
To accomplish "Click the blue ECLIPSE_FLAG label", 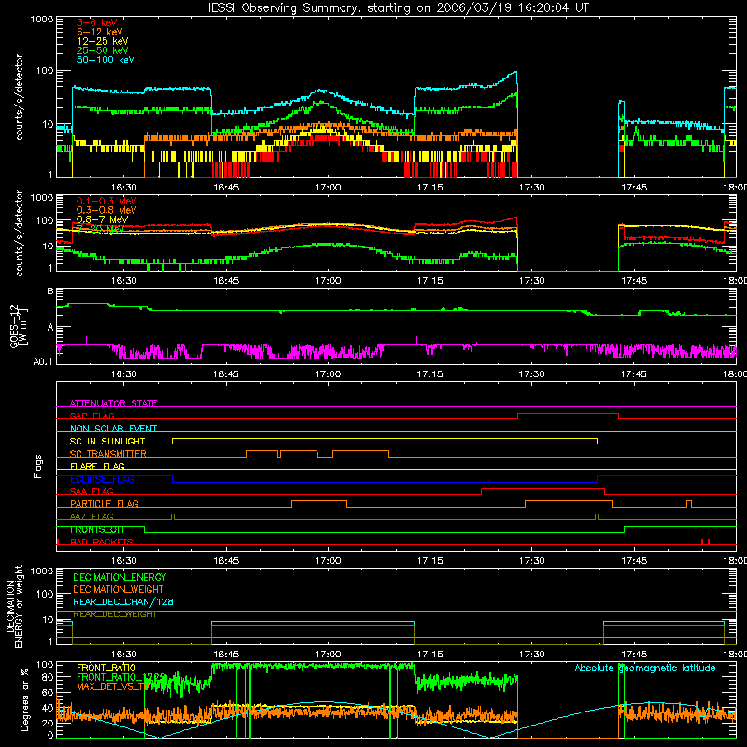I will point(102,479).
